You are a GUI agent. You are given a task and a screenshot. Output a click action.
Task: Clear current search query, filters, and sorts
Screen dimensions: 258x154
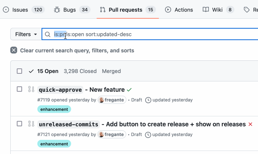click(x=72, y=50)
